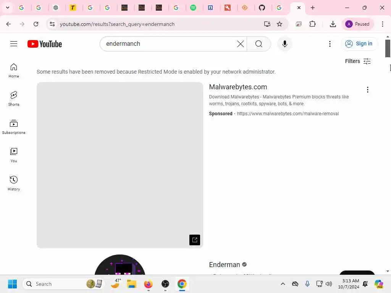Launch Firefox from the taskbar
Screen dimensions: 391x293
coord(149,284)
